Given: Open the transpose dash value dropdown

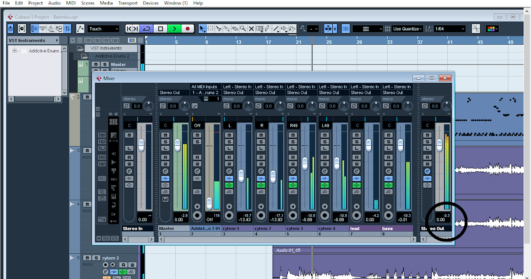Looking at the screenshot, I should [x=314, y=29].
